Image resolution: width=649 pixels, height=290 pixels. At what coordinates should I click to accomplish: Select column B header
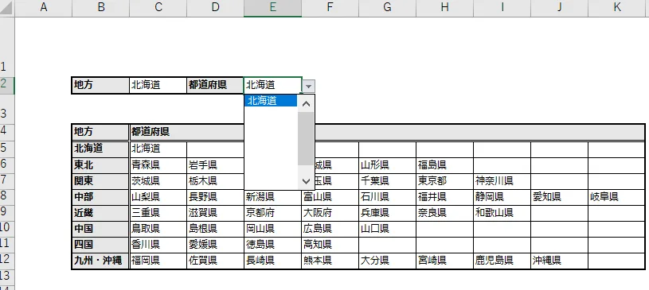[x=100, y=8]
